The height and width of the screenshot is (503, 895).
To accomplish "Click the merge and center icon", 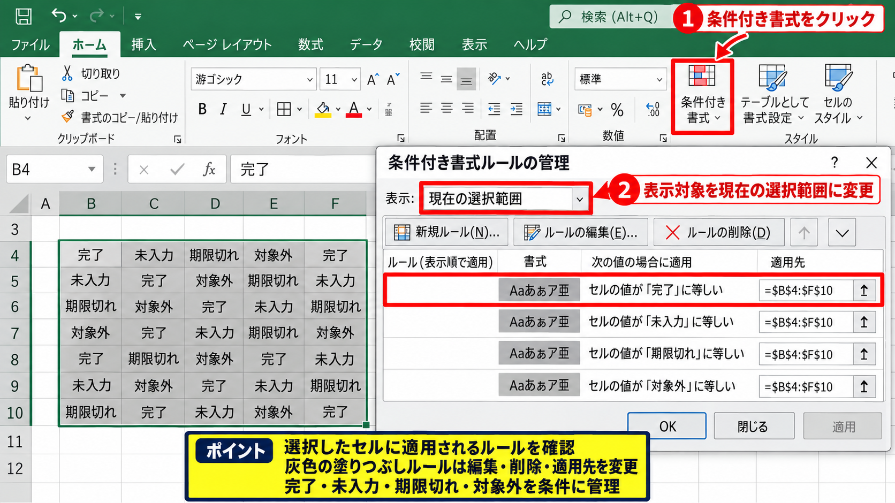I will [x=544, y=109].
